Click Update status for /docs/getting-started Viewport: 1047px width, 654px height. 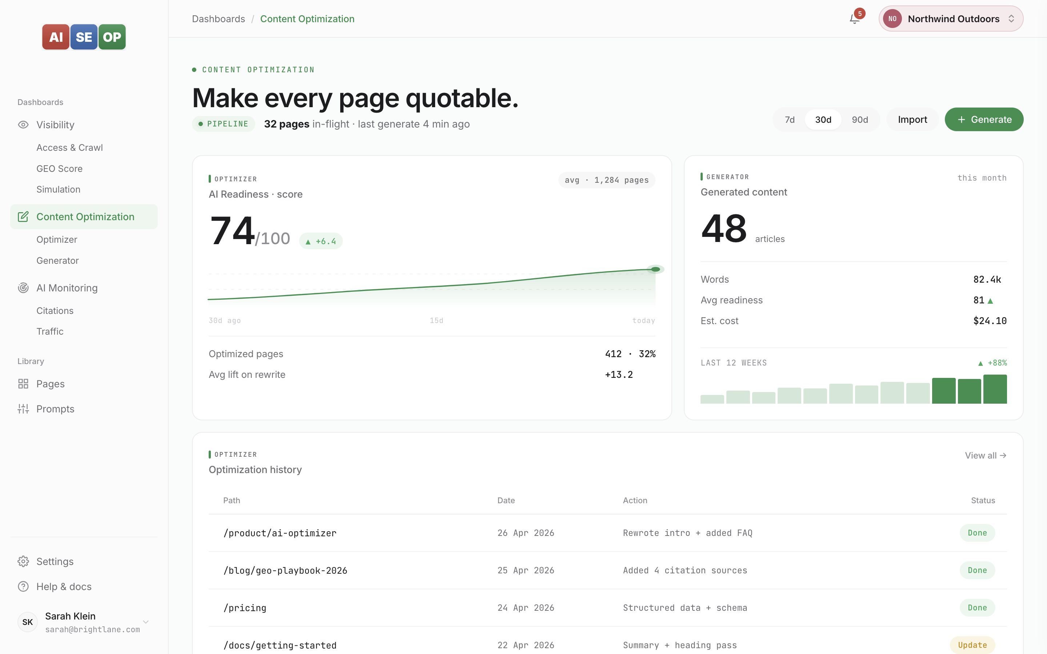[x=972, y=645]
